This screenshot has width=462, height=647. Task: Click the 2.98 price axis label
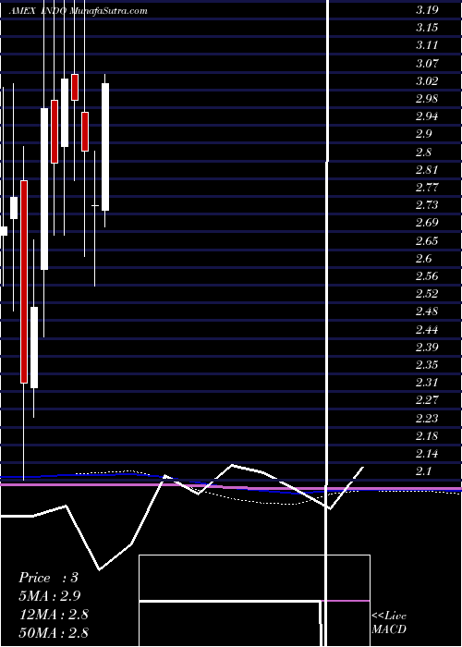(x=427, y=99)
